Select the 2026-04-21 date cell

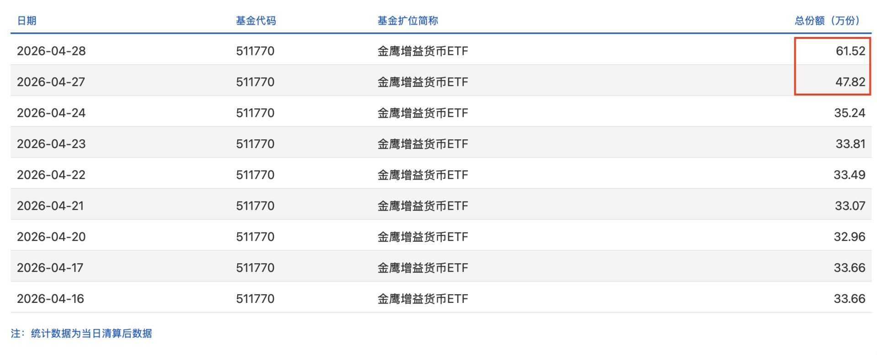(x=50, y=206)
